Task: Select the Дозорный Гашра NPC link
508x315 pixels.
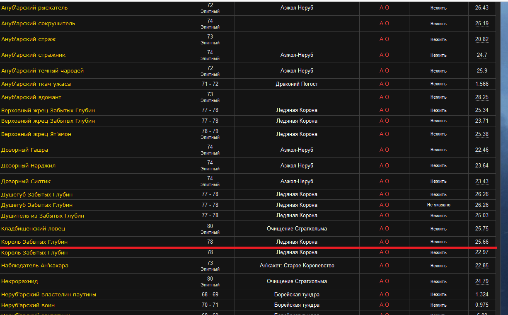Action: coord(24,150)
